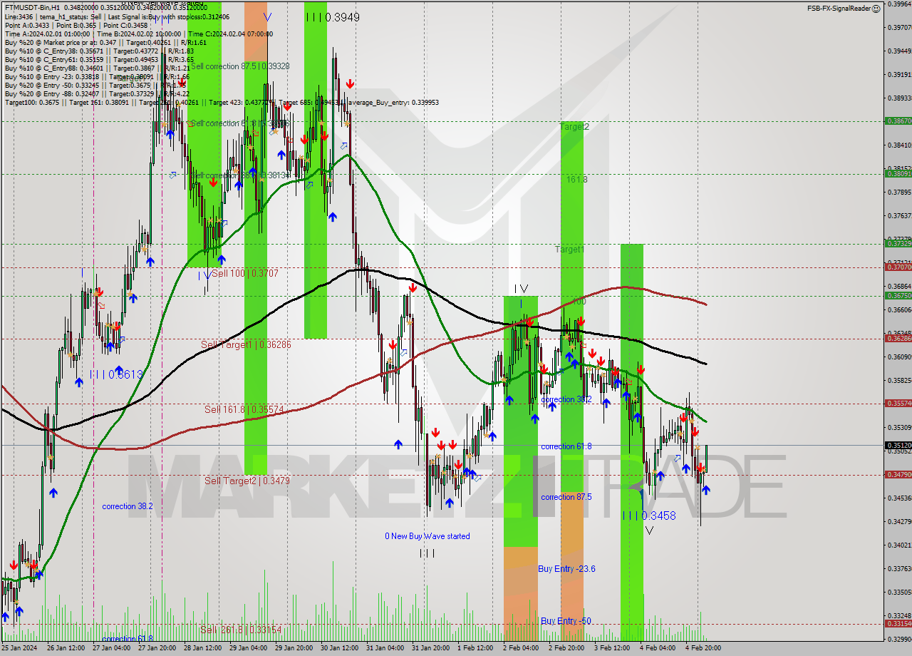Click the 29 Jan 20:00 time axis label
This screenshot has width=912, height=656.
click(293, 648)
